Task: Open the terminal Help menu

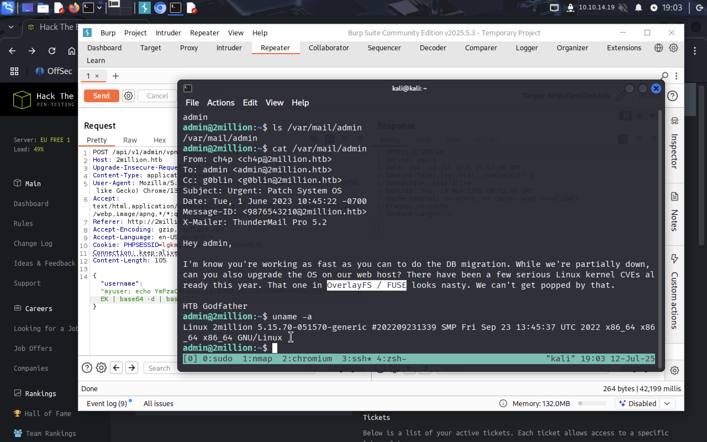Action: click(300, 102)
